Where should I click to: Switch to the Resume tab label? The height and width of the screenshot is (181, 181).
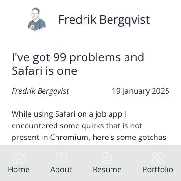coord(107,169)
